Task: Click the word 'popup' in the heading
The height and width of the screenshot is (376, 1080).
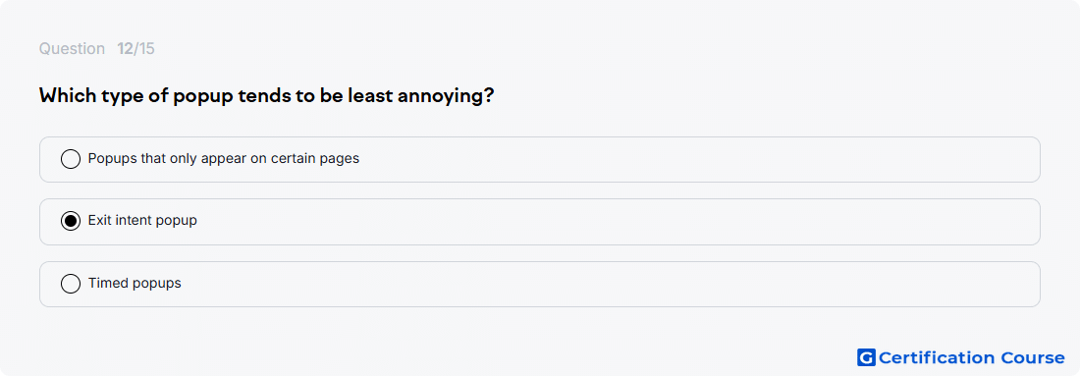Action: [202, 96]
